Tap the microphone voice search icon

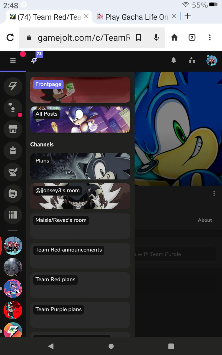[156, 37]
